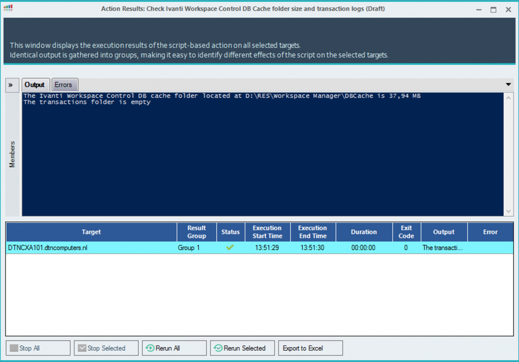Click the scroll-down arrow of the output pane

[x=508, y=211]
